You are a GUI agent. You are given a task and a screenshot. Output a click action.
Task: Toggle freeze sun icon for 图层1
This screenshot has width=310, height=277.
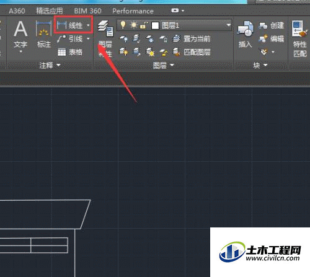click(x=133, y=25)
